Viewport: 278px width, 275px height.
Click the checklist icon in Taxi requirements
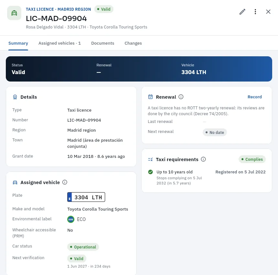[150, 159]
